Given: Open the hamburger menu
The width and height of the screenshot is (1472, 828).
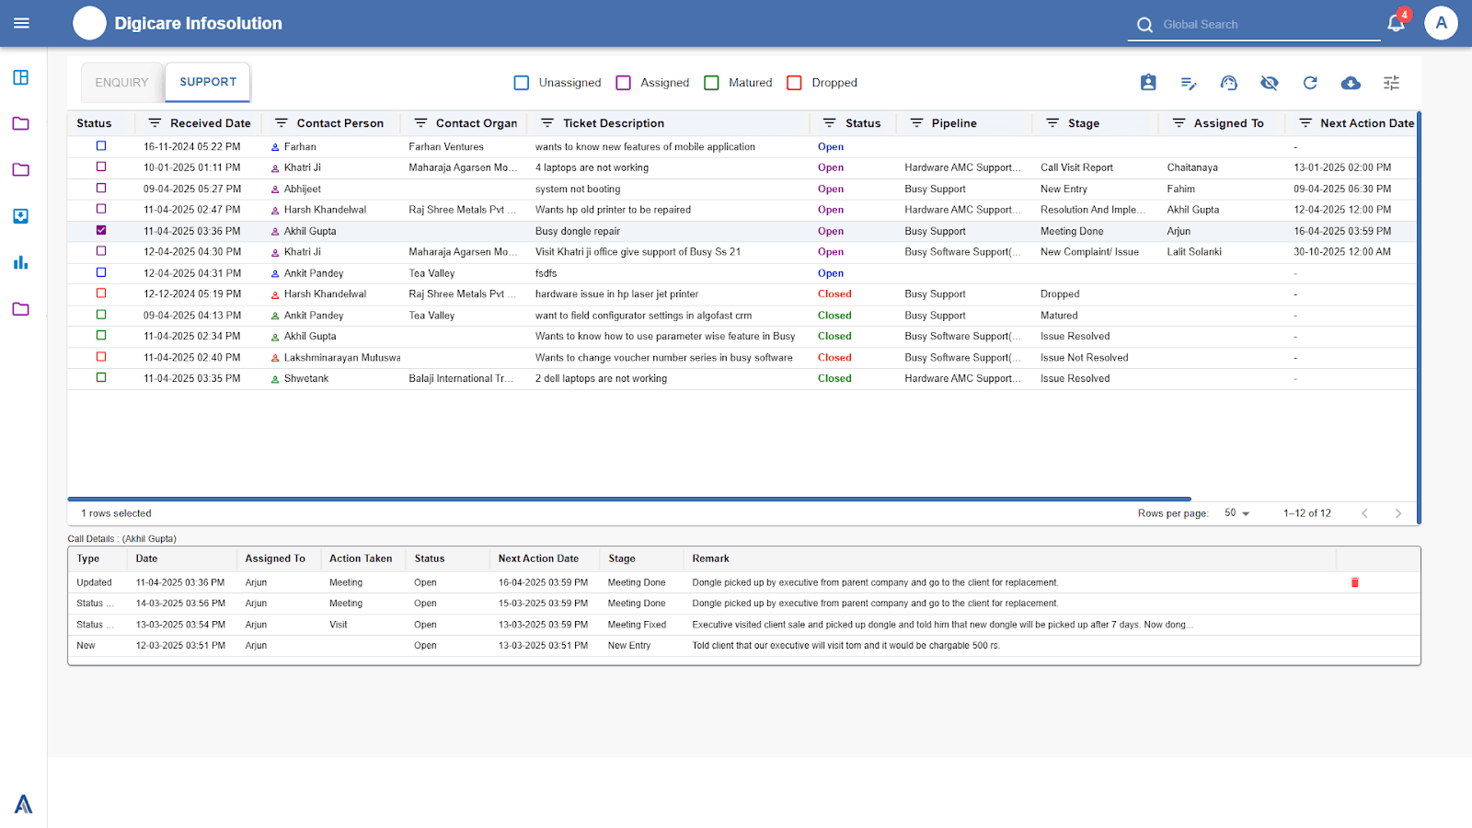Looking at the screenshot, I should click(x=22, y=23).
